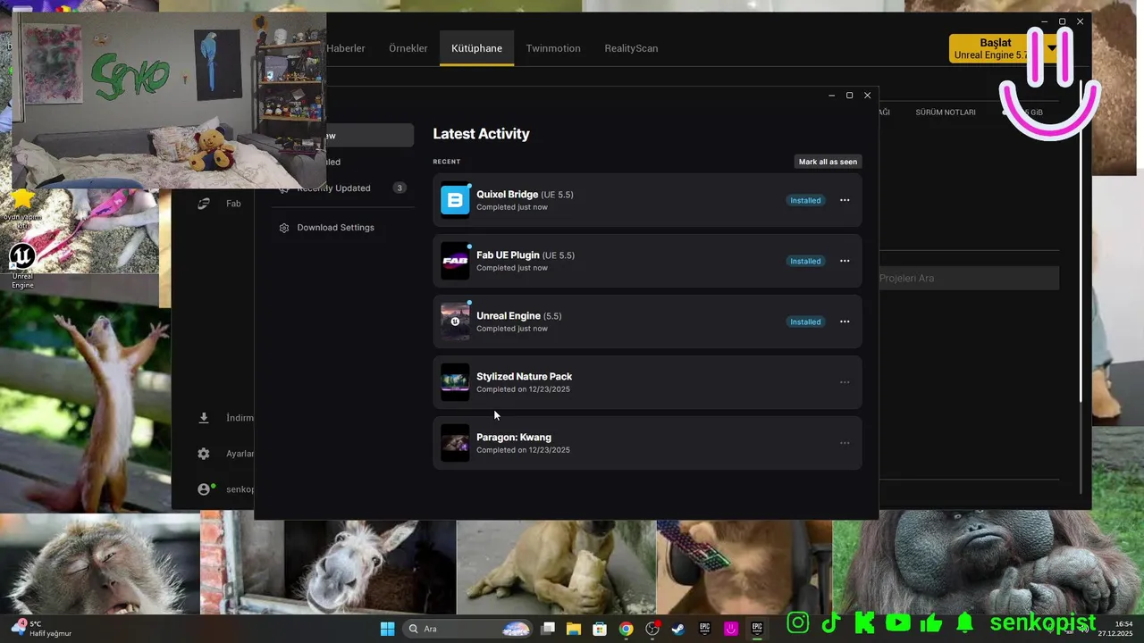Open the Paragon: Kwang thumbnail
Screen dimensions: 1144x643
(x=455, y=443)
